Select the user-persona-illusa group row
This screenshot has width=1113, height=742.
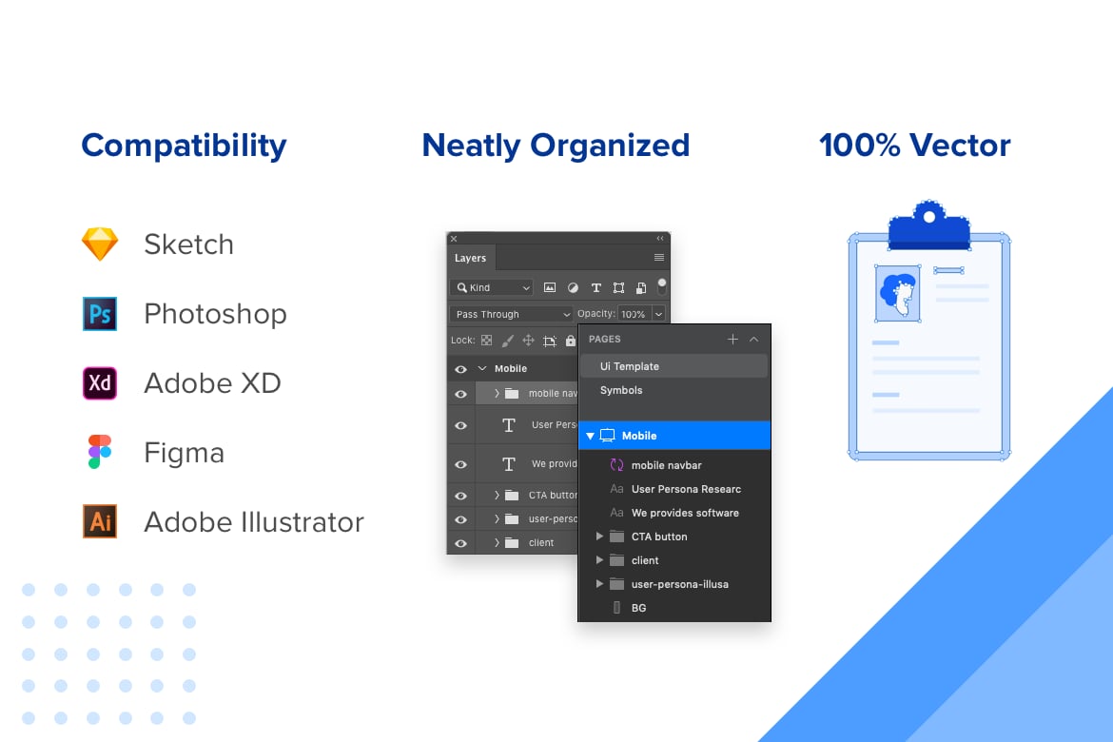(x=674, y=584)
